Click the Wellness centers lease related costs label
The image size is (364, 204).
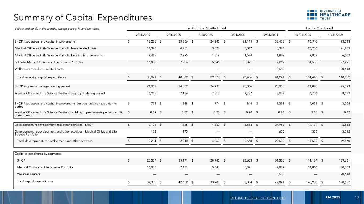[x=39, y=69]
